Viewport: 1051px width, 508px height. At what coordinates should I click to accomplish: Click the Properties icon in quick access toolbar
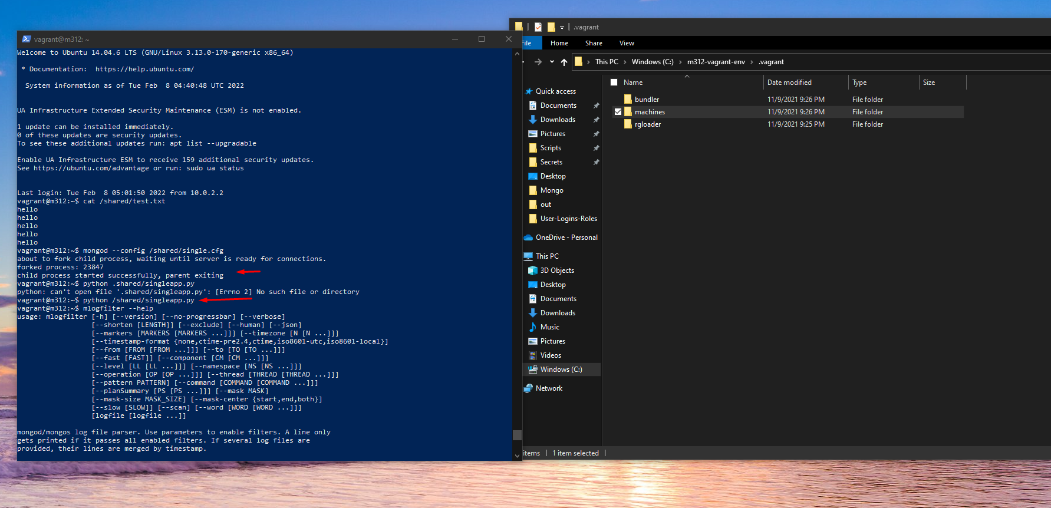(x=538, y=27)
